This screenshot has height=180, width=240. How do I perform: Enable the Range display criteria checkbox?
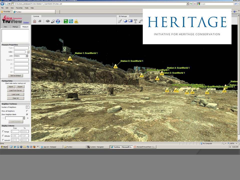pos(3,131)
